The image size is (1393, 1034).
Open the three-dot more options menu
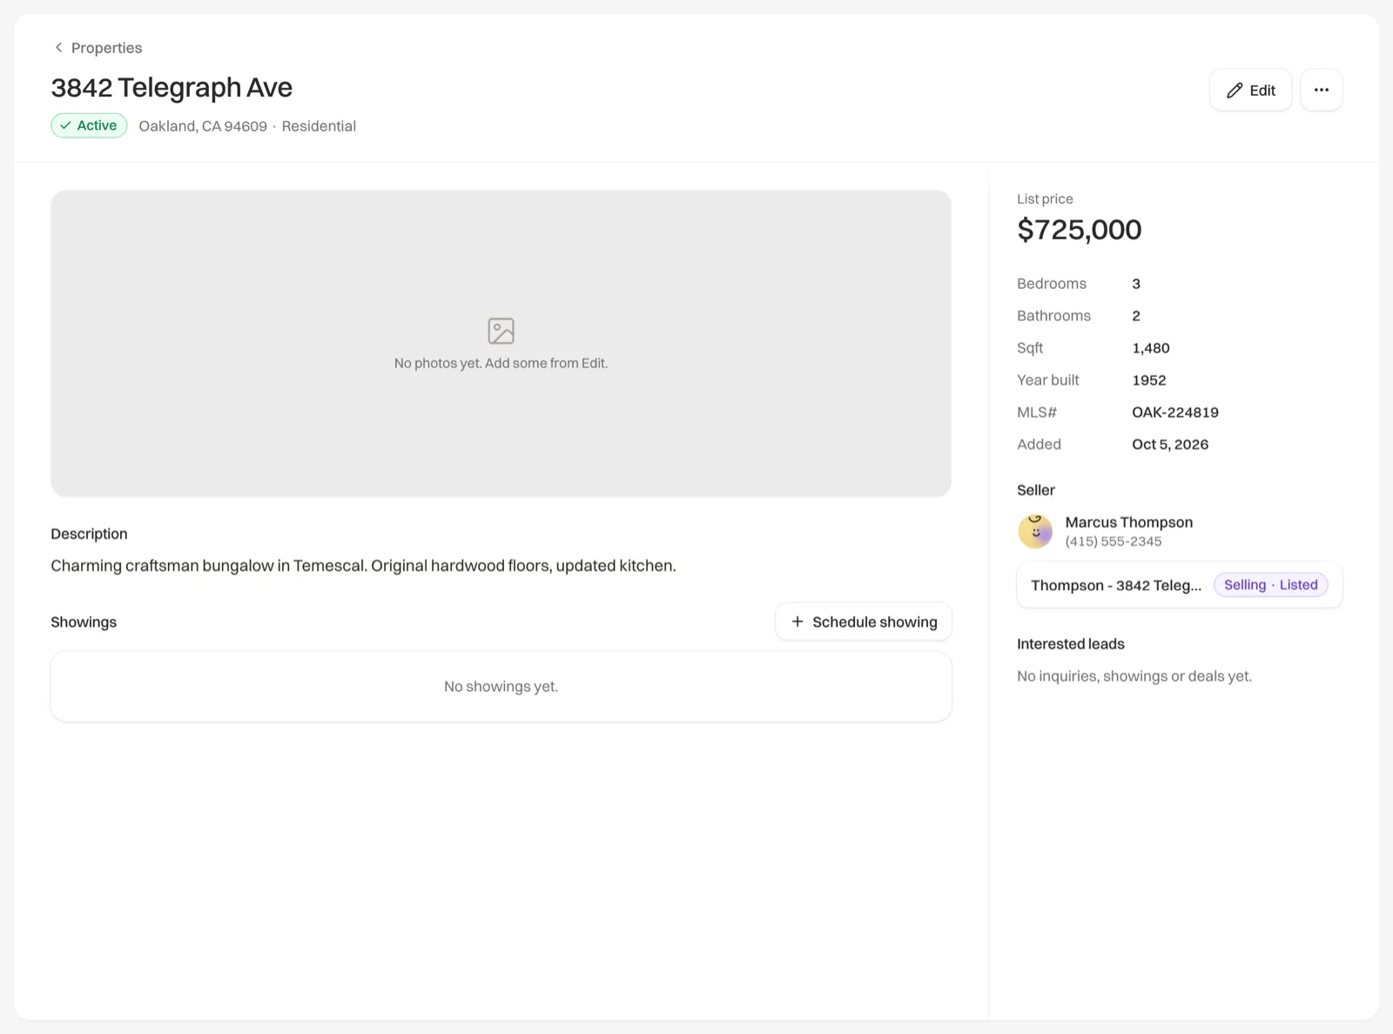pos(1321,90)
